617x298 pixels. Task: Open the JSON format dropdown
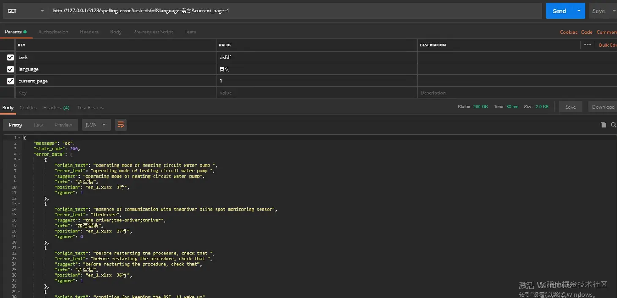point(96,125)
